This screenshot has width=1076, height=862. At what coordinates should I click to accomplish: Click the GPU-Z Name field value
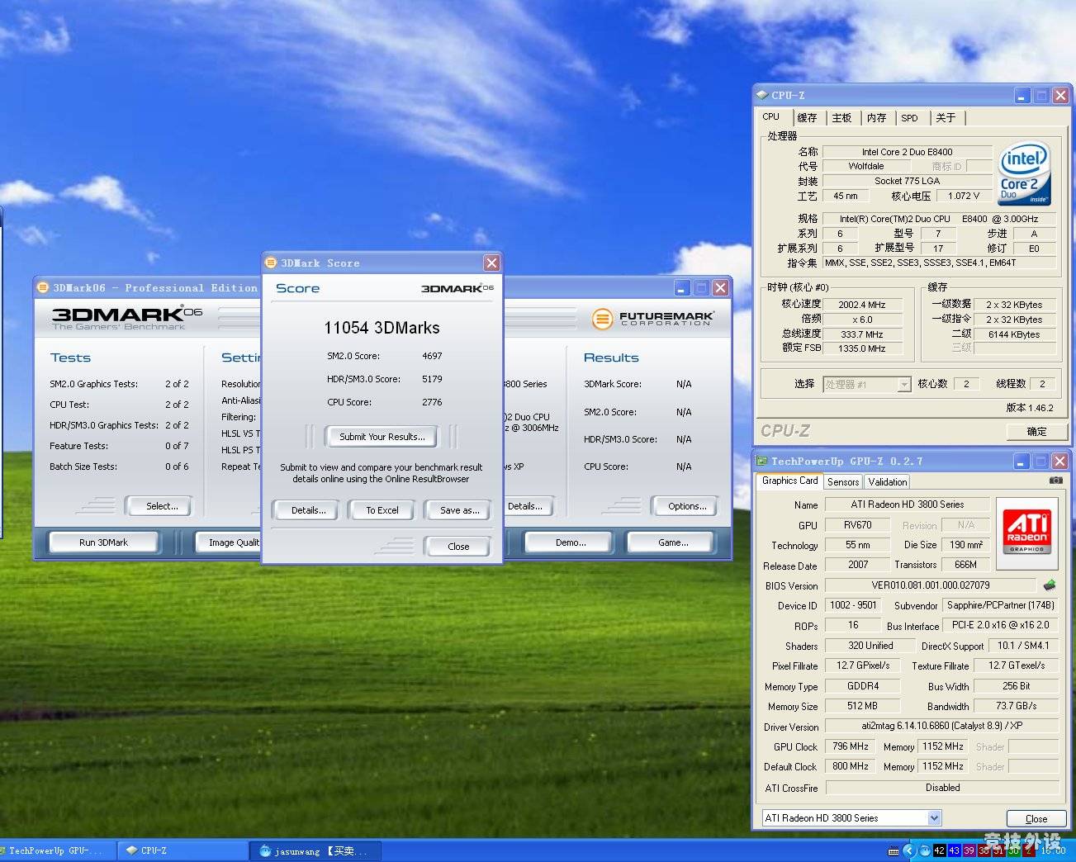(907, 504)
